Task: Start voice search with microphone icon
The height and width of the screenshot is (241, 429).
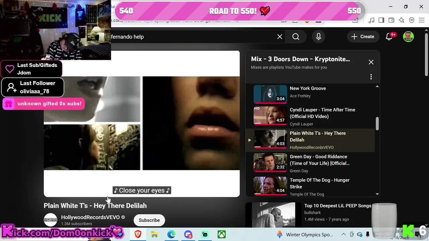Action: pos(318,37)
